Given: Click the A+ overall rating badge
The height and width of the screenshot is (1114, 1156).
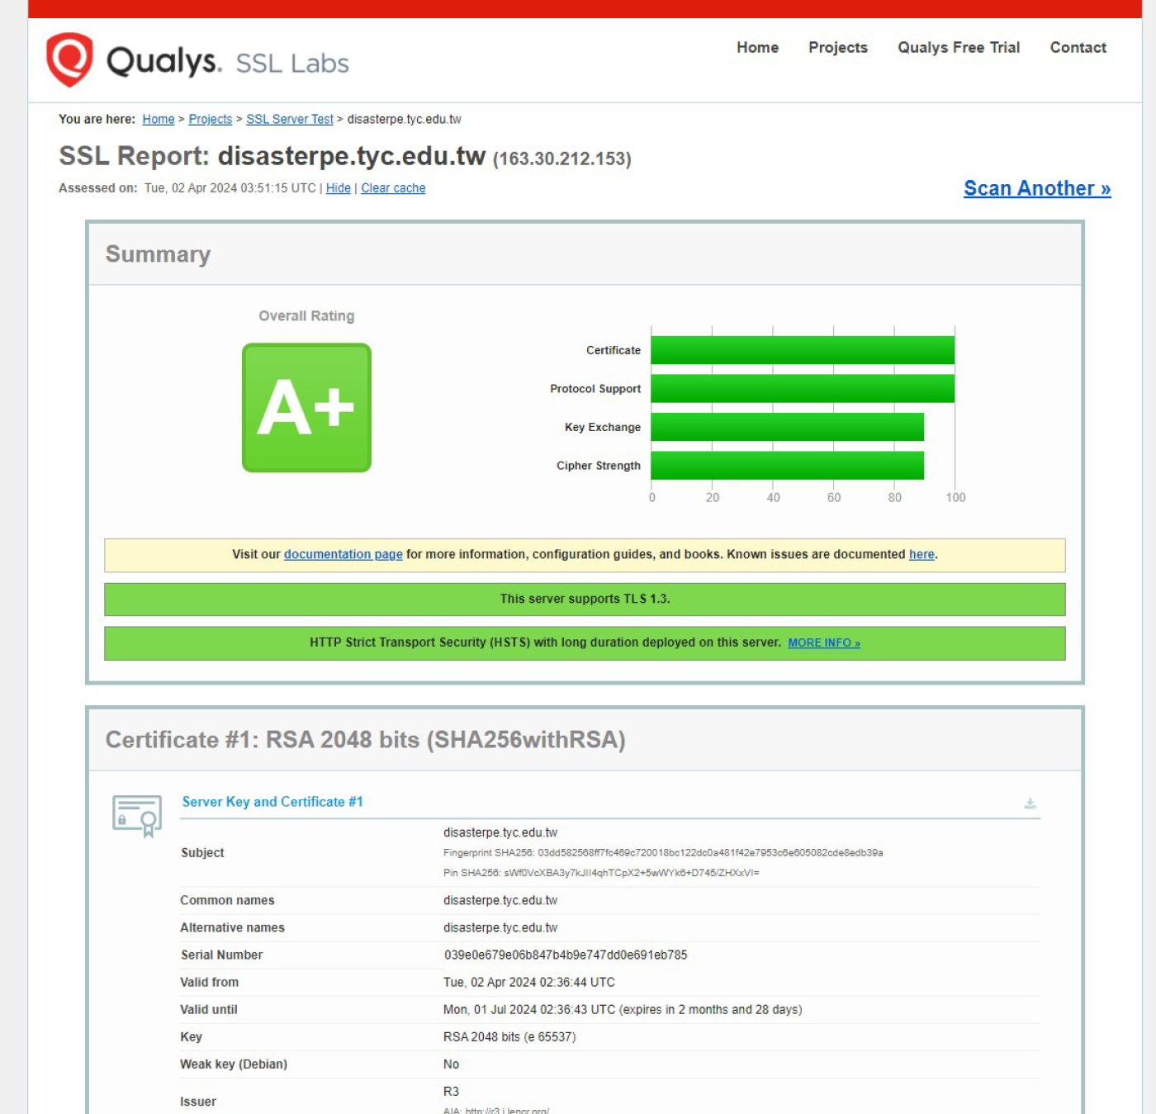Looking at the screenshot, I should click(306, 408).
